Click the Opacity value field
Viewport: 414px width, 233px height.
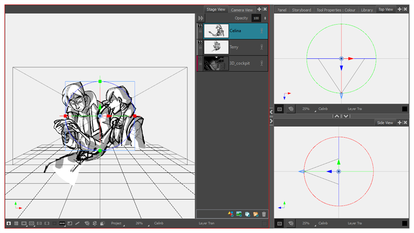[256, 18]
